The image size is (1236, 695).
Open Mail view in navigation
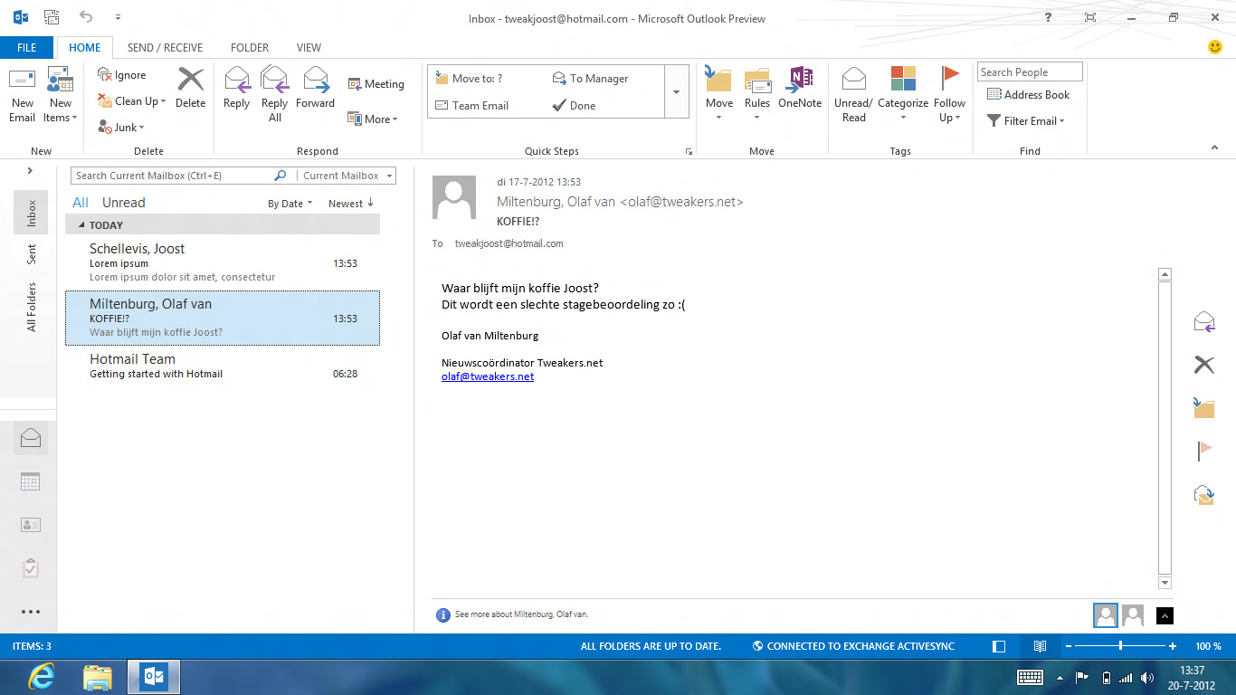[30, 438]
